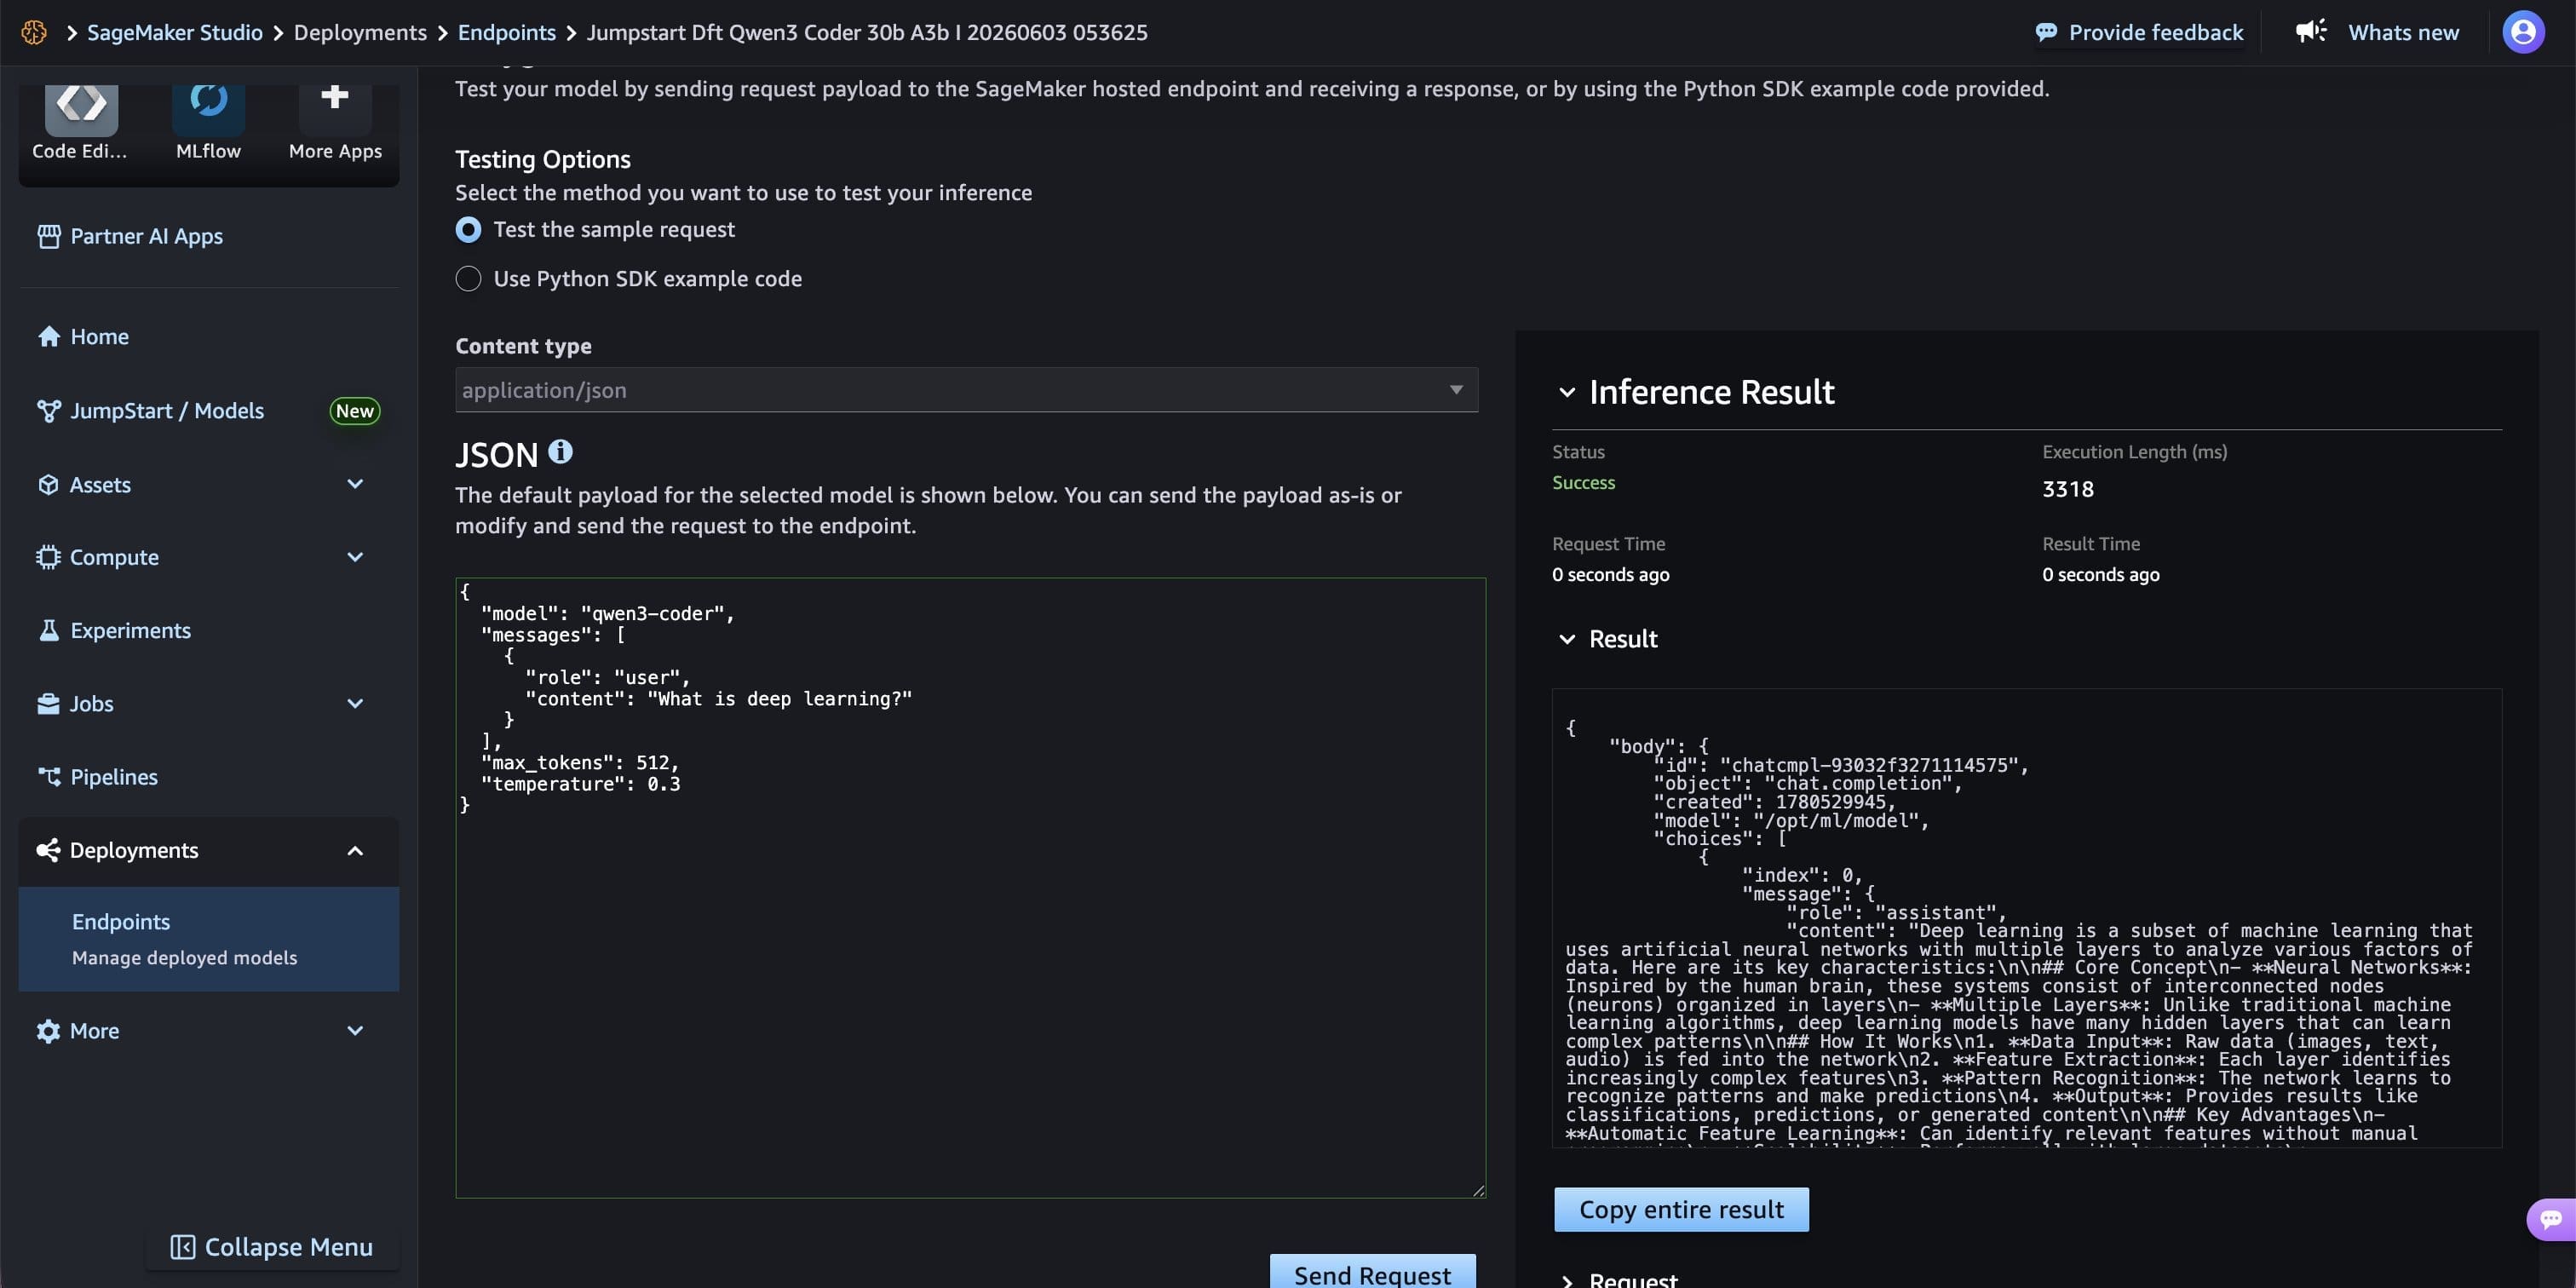Click the Partner AI Apps store icon
Image resolution: width=2576 pixels, height=1288 pixels.
(48, 236)
